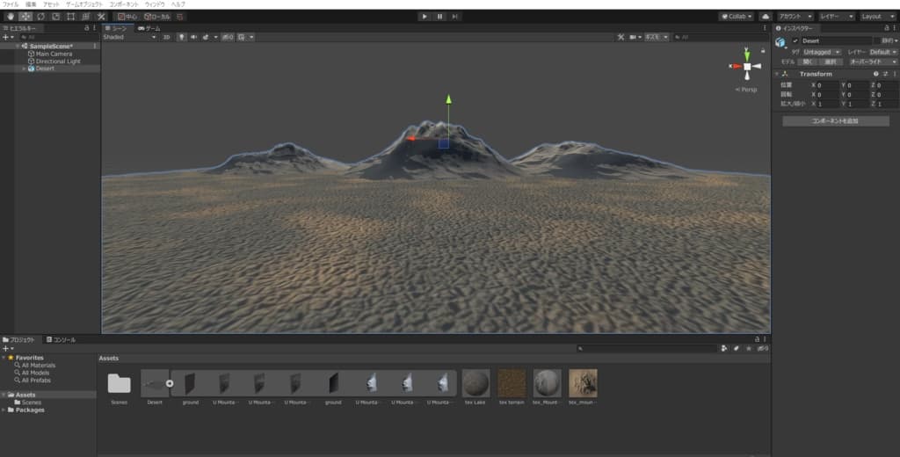This screenshot has height=457, width=900.
Task: Open the Collab button
Action: [736, 16]
